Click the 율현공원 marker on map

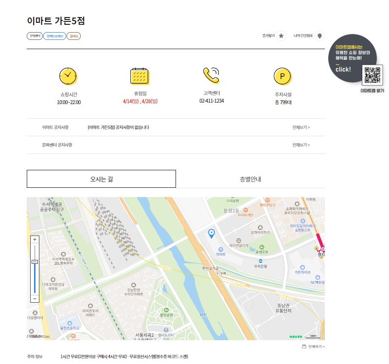coord(166,310)
